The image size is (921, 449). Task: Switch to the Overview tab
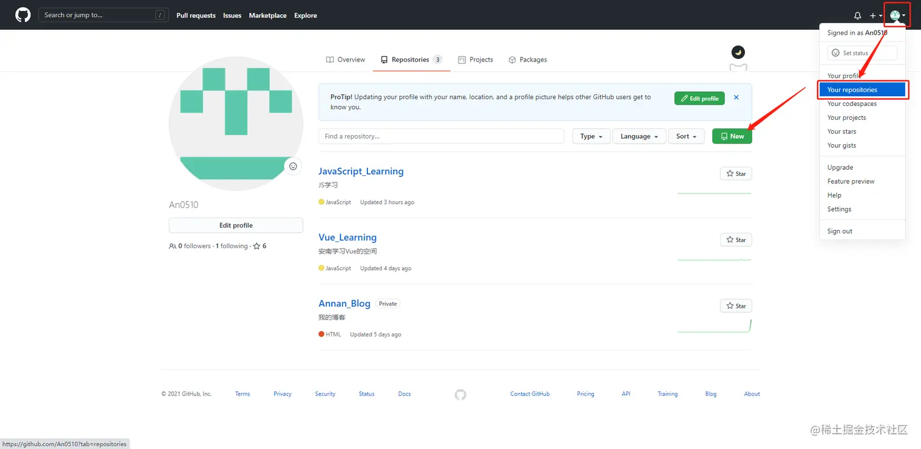point(345,60)
